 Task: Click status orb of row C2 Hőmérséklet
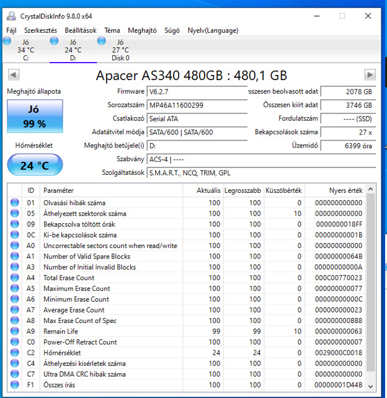pos(15,353)
